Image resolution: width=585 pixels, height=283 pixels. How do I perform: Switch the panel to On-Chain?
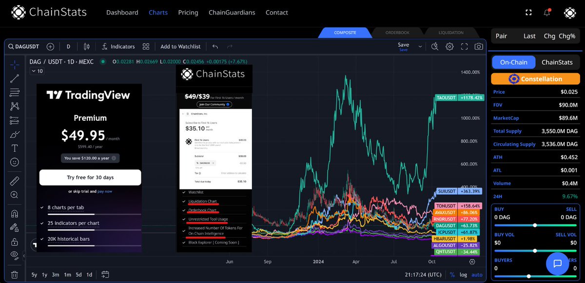coord(513,62)
